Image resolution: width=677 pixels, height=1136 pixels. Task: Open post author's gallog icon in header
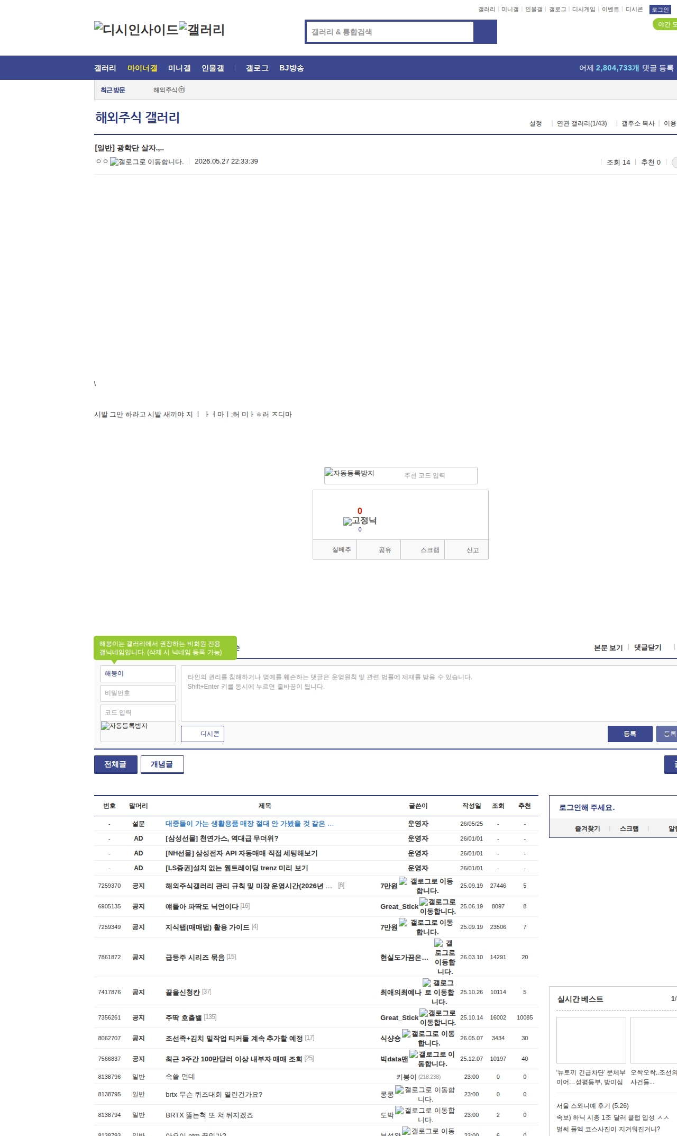(x=147, y=162)
